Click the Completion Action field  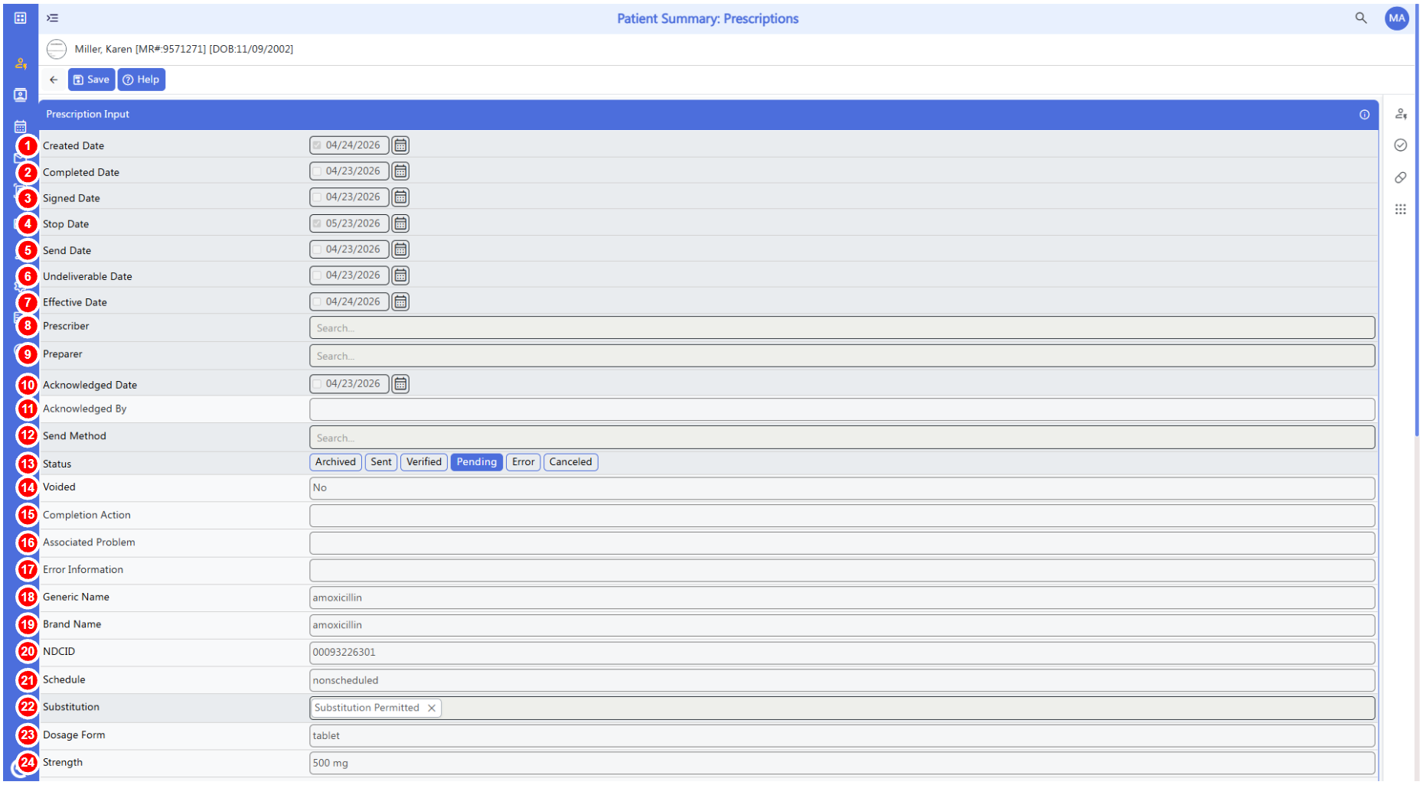[842, 516]
